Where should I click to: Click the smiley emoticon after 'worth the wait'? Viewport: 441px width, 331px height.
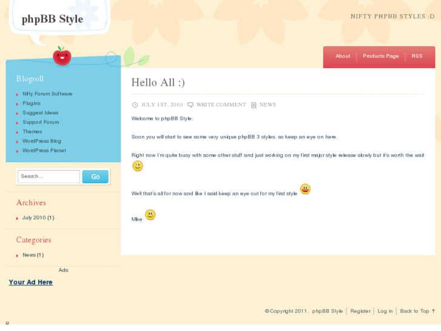click(x=138, y=166)
